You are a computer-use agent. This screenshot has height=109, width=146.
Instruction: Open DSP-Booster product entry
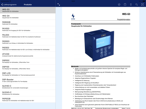28,80
